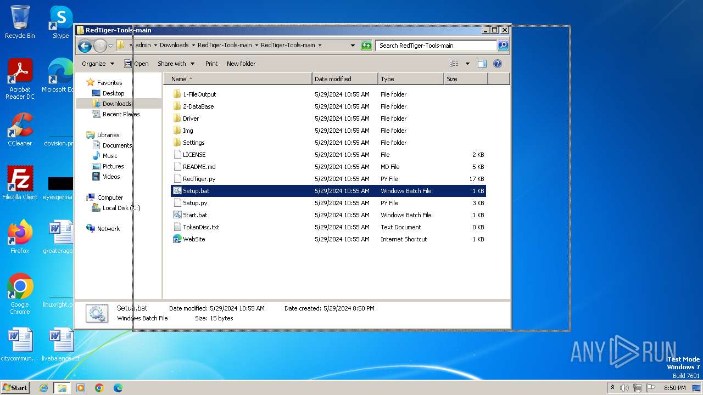Open the volume icon in system tray
This screenshot has width=703, height=395.
624,388
